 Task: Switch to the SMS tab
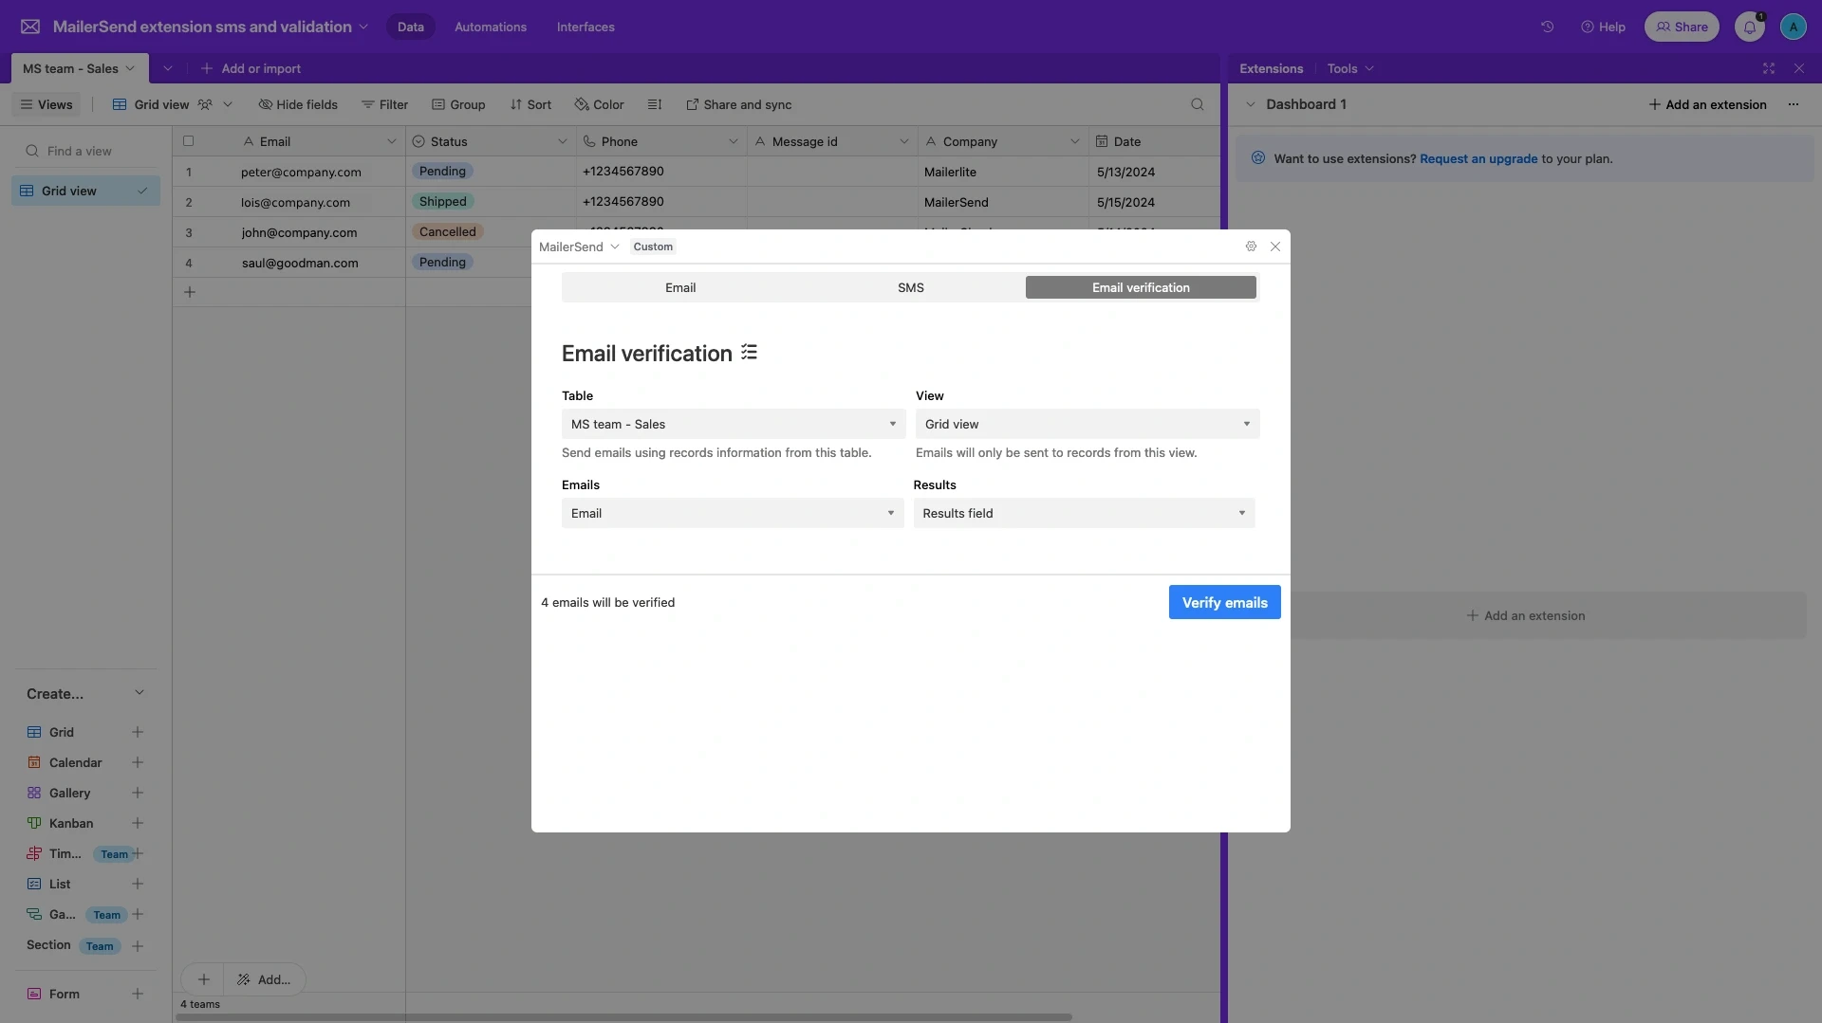click(910, 287)
